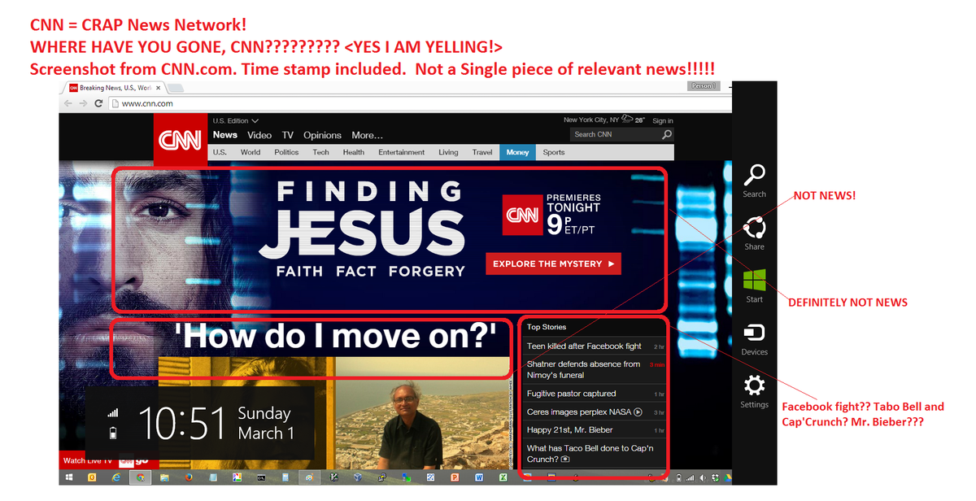976x501 pixels.
Task: Open Calculator from the taskbar
Action: pyautogui.click(x=285, y=478)
